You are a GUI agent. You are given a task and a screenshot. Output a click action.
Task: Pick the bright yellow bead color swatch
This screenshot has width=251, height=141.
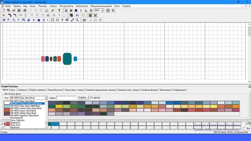pyautogui.click(x=59, y=106)
